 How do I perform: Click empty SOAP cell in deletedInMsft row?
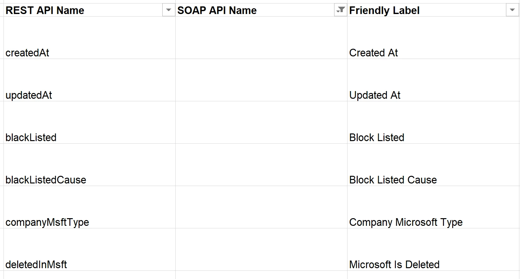[x=261, y=249]
